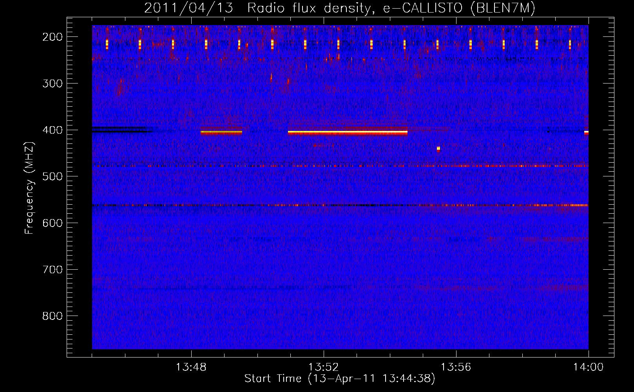Click the 600 frequency tick label
Screen dimensions: 634x392
[53, 223]
